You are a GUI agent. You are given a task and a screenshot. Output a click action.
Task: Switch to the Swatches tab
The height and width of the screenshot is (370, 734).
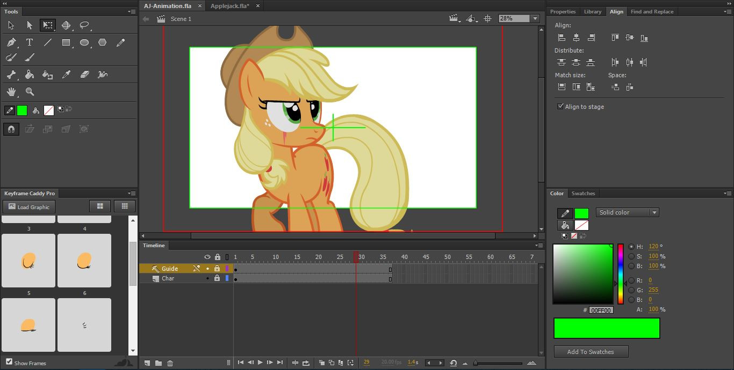583,193
